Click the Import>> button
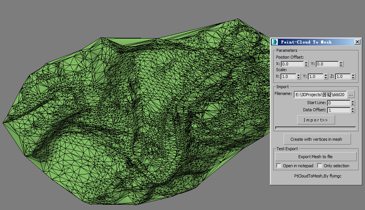Image resolution: width=365 pixels, height=210 pixels. tap(316, 120)
